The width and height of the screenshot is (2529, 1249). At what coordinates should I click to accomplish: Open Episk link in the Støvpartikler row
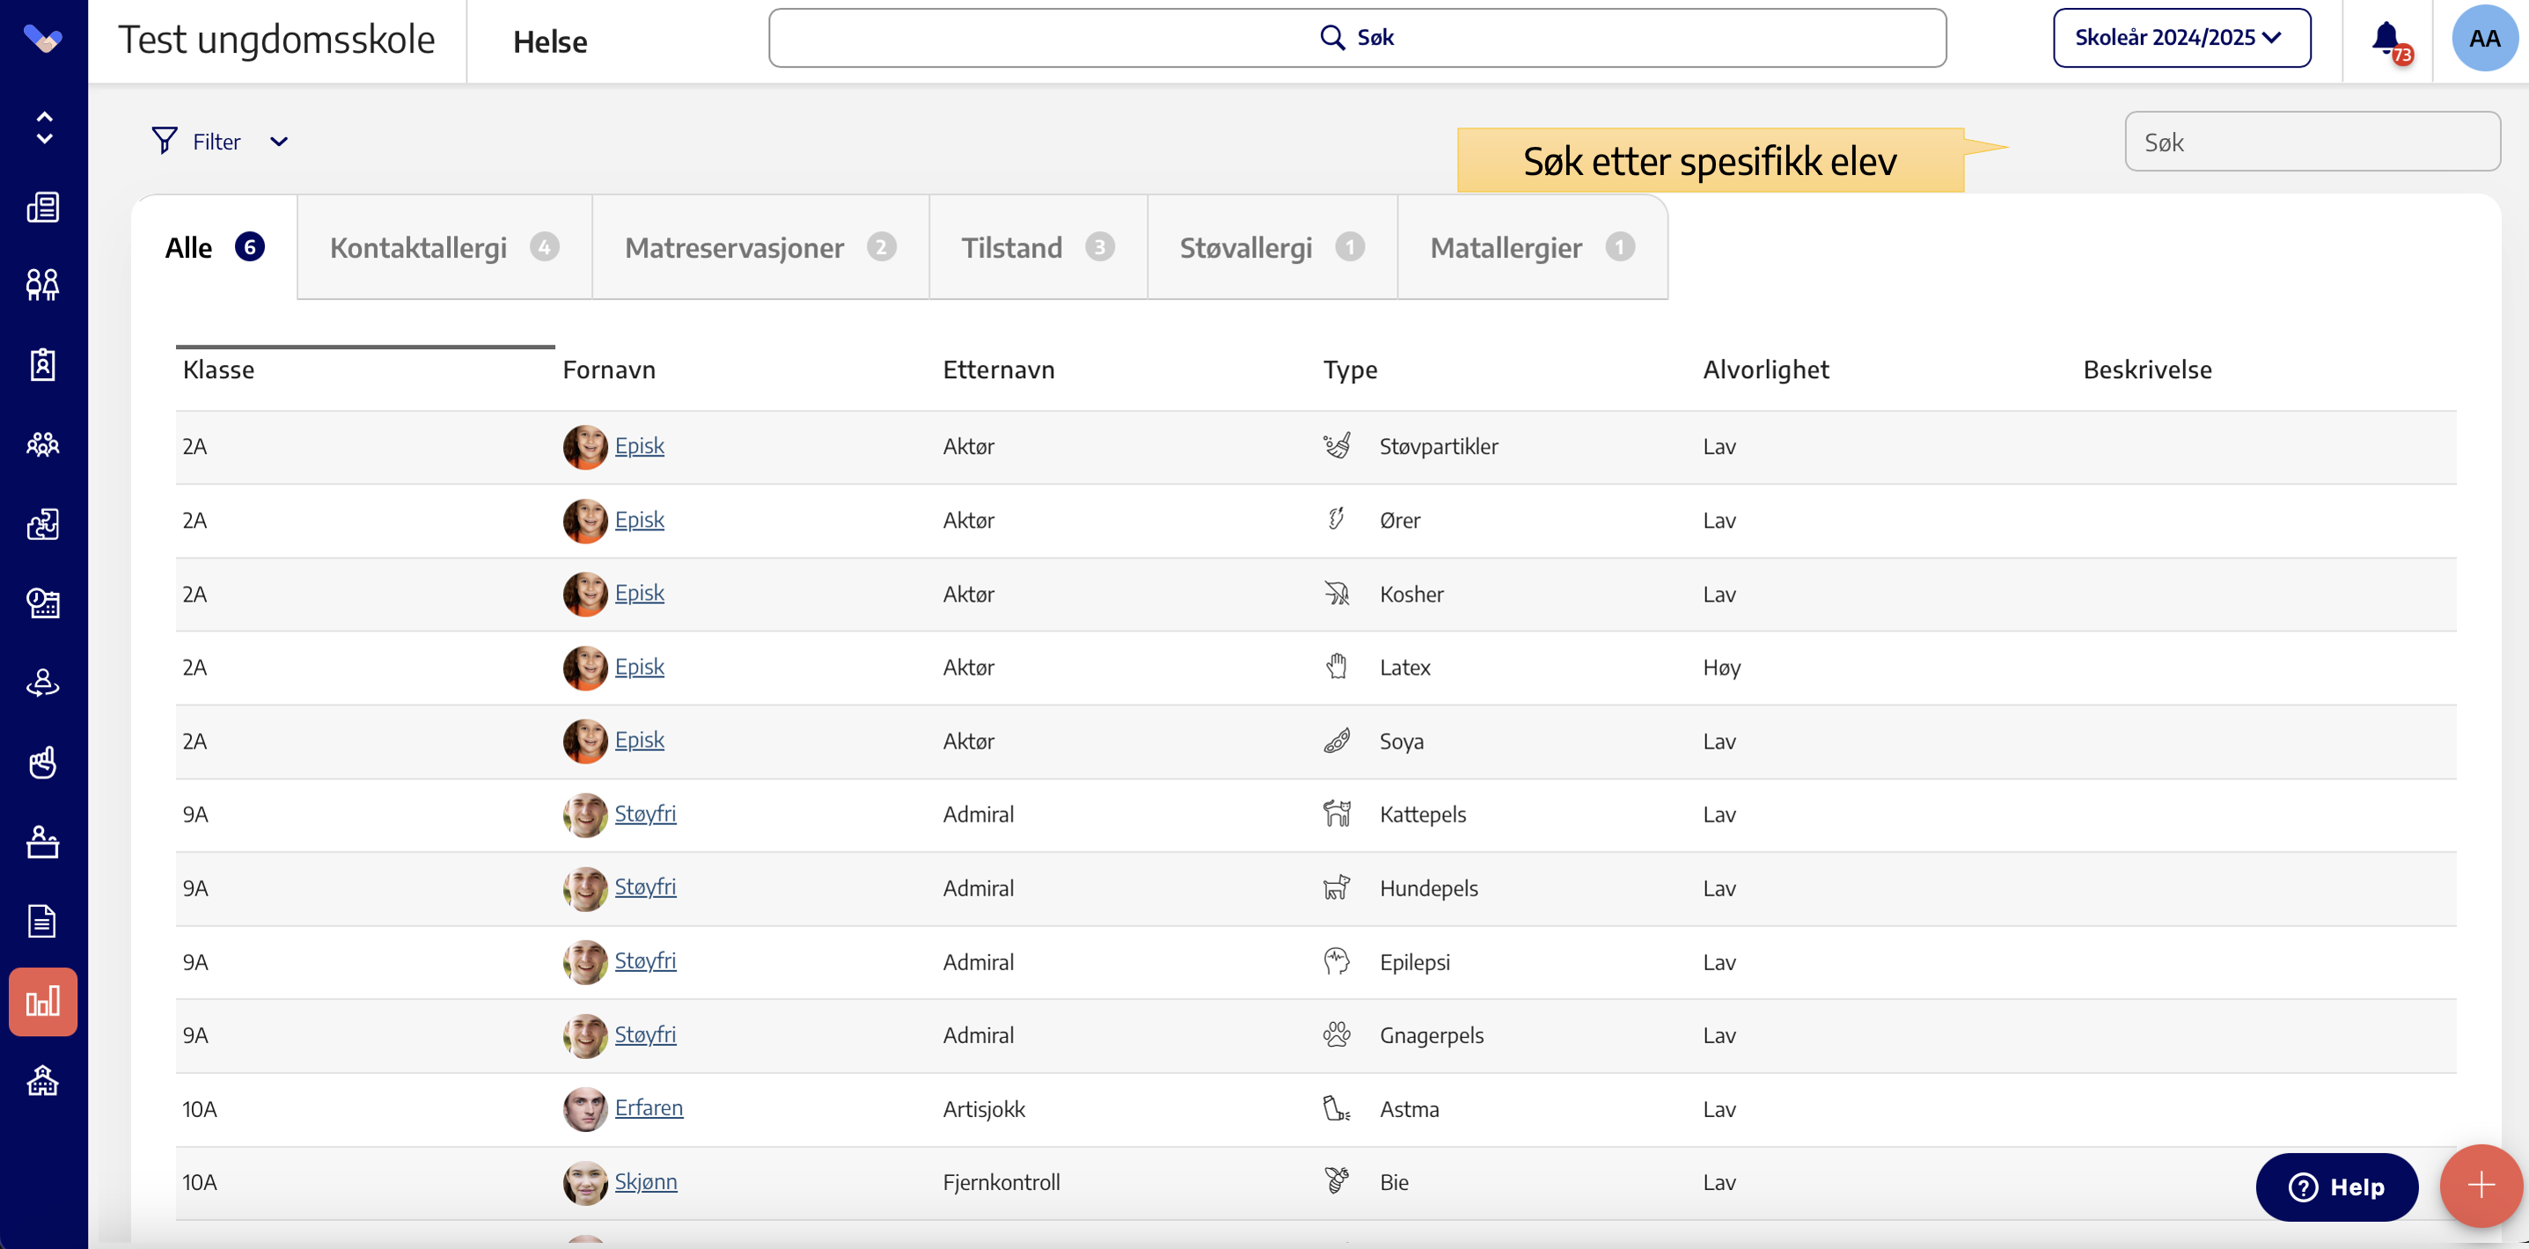tap(639, 445)
